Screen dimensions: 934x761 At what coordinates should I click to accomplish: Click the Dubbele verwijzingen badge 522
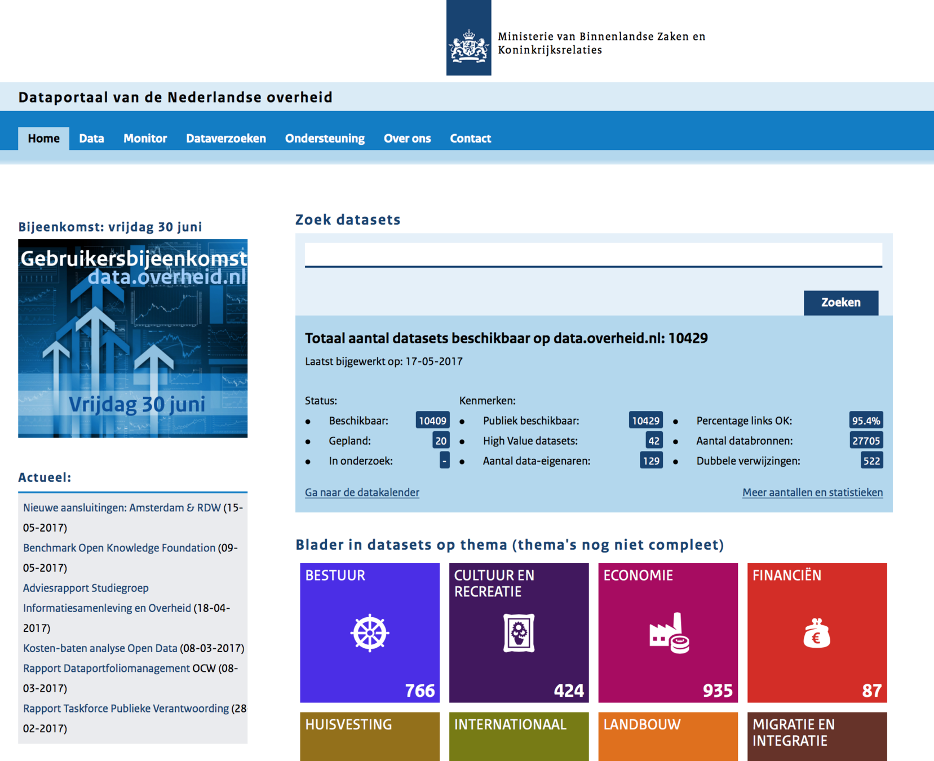[x=871, y=461]
